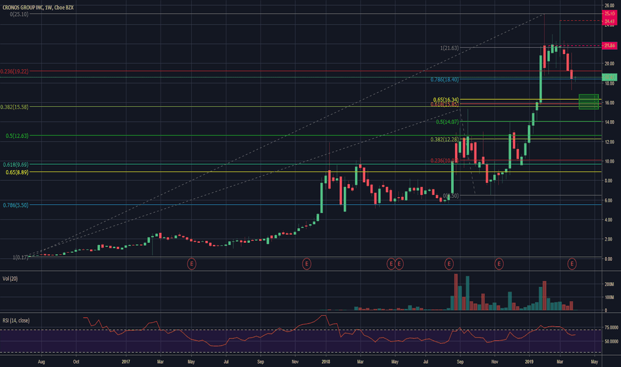Click the 4.00 price axis label
Screen dimensions: 621x367
[x=608, y=220]
